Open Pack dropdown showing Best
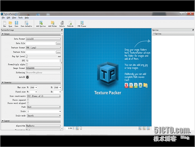Screen dimensions: 195x147 44,107
